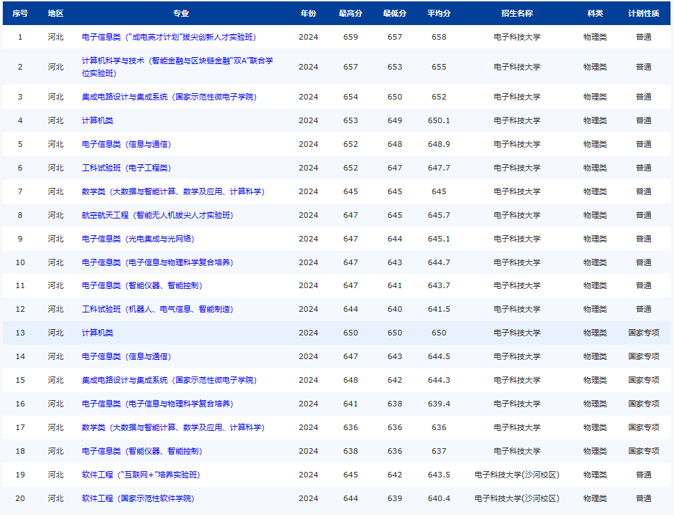Image resolution: width=674 pixels, height=515 pixels.
Task: Click the 年份 column header
Action: tap(309, 13)
